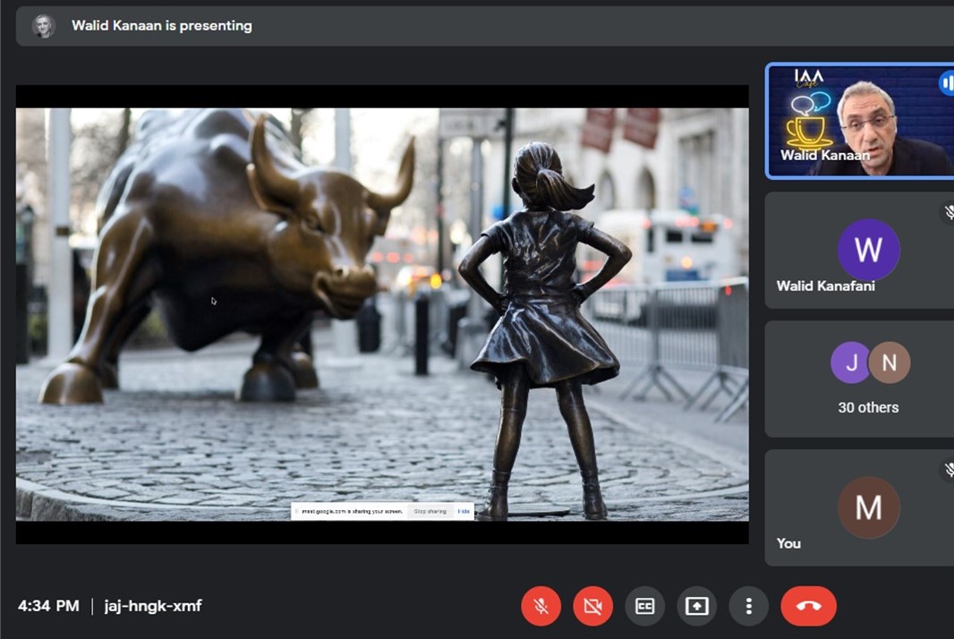Screen dimensions: 954x639
Task: Click the brown N participant avatar
Action: click(x=889, y=362)
